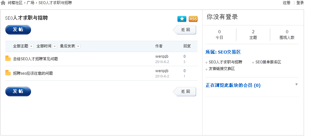
Task: Click the 围观人数 statistic
Action: (287, 34)
